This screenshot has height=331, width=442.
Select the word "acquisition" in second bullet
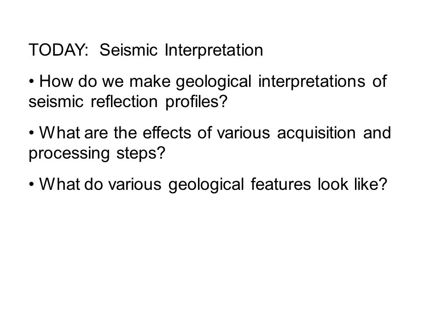pyautogui.click(x=316, y=133)
